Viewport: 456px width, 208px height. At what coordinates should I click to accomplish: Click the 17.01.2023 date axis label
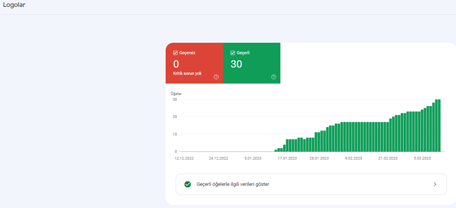pyautogui.click(x=287, y=158)
